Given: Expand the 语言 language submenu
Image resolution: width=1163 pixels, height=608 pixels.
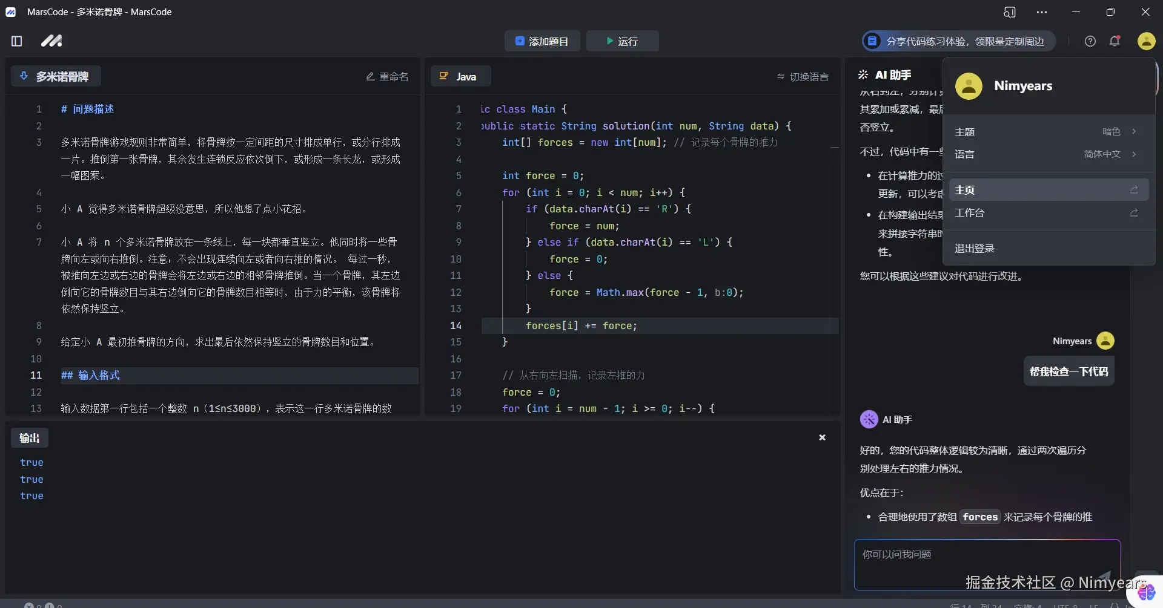Looking at the screenshot, I should [x=1046, y=154].
